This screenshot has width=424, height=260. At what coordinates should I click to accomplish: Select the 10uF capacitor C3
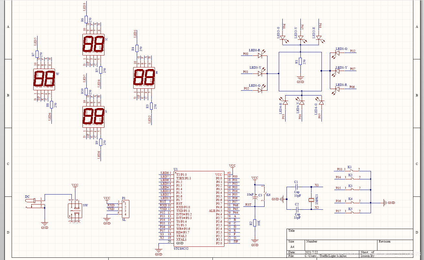pos(255,197)
